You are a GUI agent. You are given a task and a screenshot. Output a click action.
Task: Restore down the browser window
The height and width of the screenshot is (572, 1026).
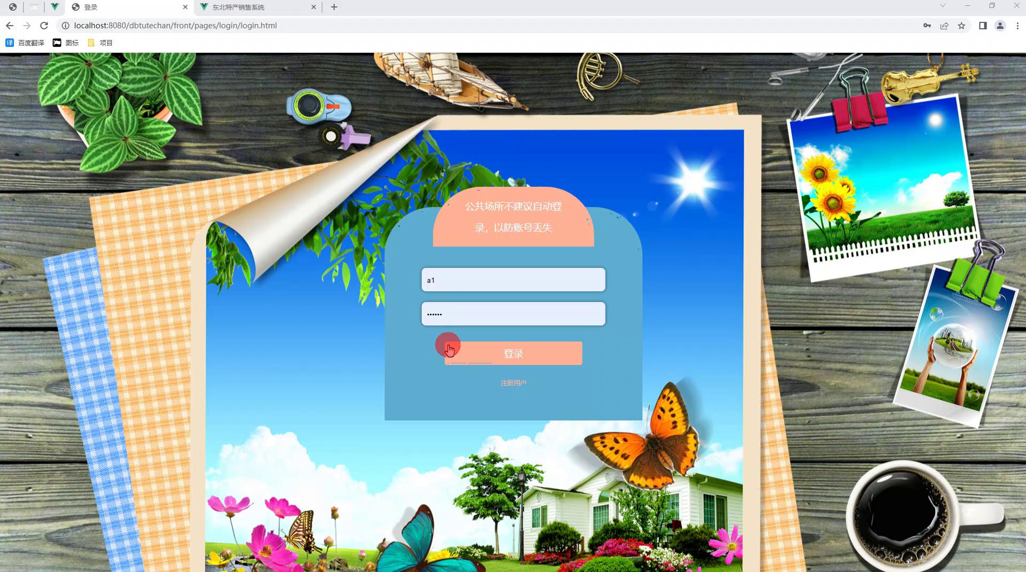(x=992, y=6)
